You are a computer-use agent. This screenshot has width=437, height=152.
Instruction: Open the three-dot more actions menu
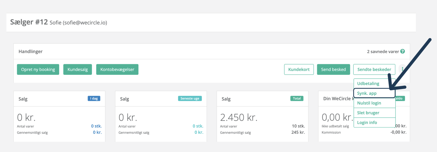point(402,69)
